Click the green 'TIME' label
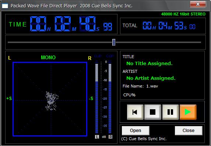The image size is (211, 146). coord(18,24)
